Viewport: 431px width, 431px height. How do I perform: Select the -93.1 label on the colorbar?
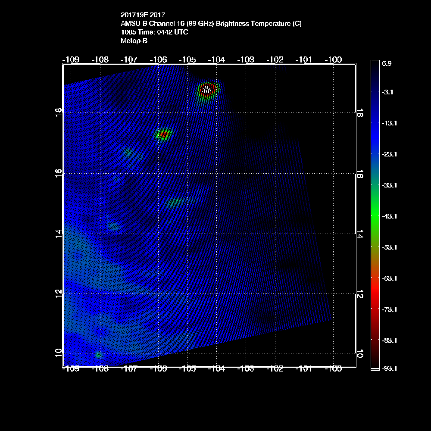point(388,369)
